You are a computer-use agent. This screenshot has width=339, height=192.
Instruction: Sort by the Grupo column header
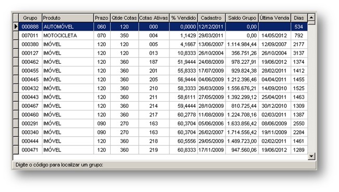pos(30,18)
